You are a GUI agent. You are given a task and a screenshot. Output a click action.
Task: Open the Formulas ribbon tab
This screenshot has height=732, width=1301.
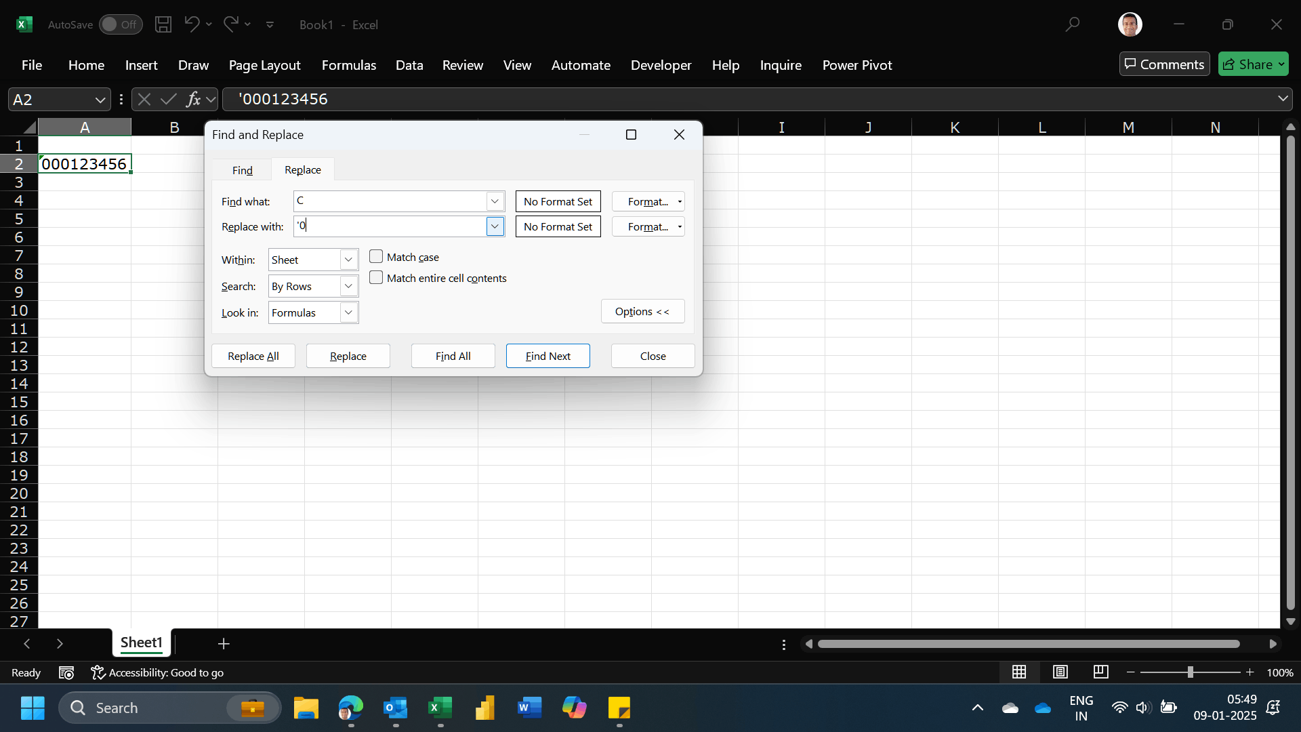click(x=348, y=65)
